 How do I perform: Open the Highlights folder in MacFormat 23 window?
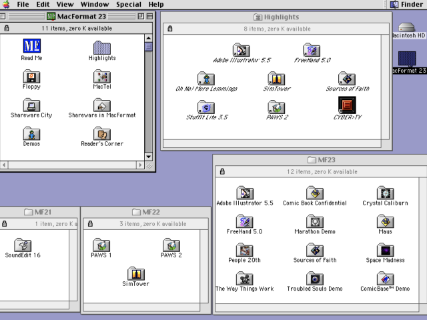click(x=102, y=47)
